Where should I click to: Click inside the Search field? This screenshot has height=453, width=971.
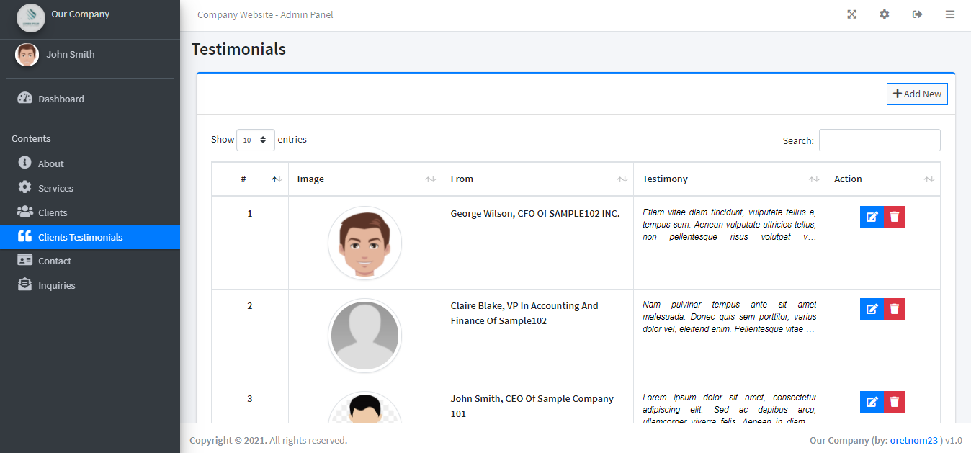click(x=880, y=140)
